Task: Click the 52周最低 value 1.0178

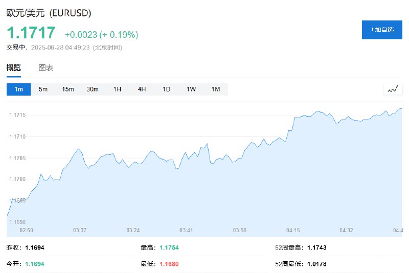Action: [317, 264]
